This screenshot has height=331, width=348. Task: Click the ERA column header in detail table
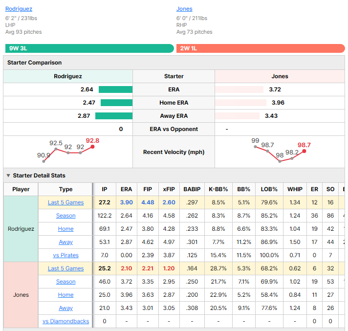click(126, 189)
